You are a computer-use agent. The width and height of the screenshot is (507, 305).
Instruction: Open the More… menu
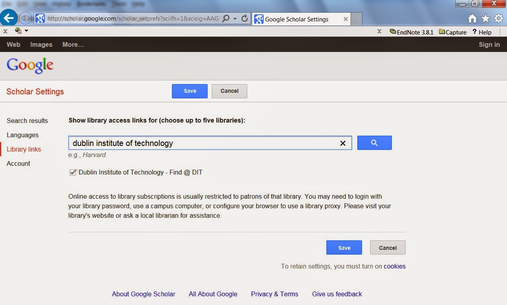(73, 44)
